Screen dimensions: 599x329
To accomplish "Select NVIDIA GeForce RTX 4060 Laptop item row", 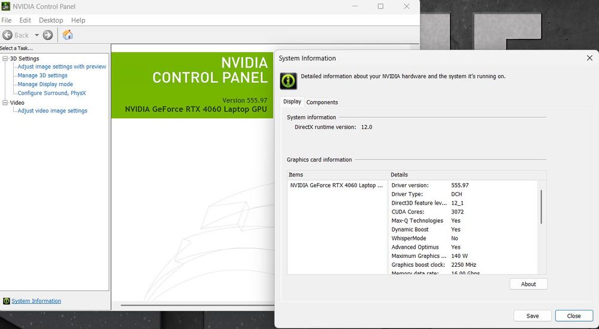I will tap(337, 185).
